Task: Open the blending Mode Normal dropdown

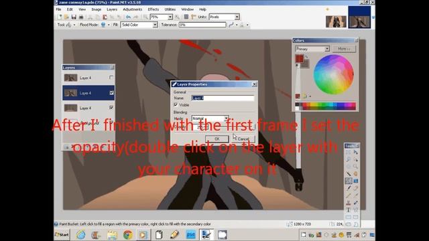Action: click(227, 118)
